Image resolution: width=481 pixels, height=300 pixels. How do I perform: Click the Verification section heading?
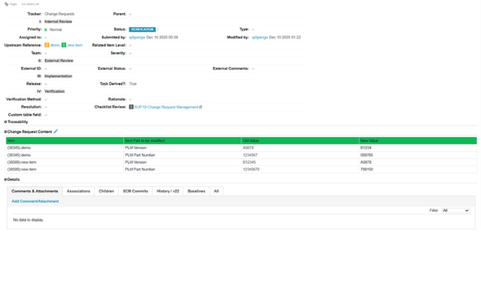click(55, 91)
